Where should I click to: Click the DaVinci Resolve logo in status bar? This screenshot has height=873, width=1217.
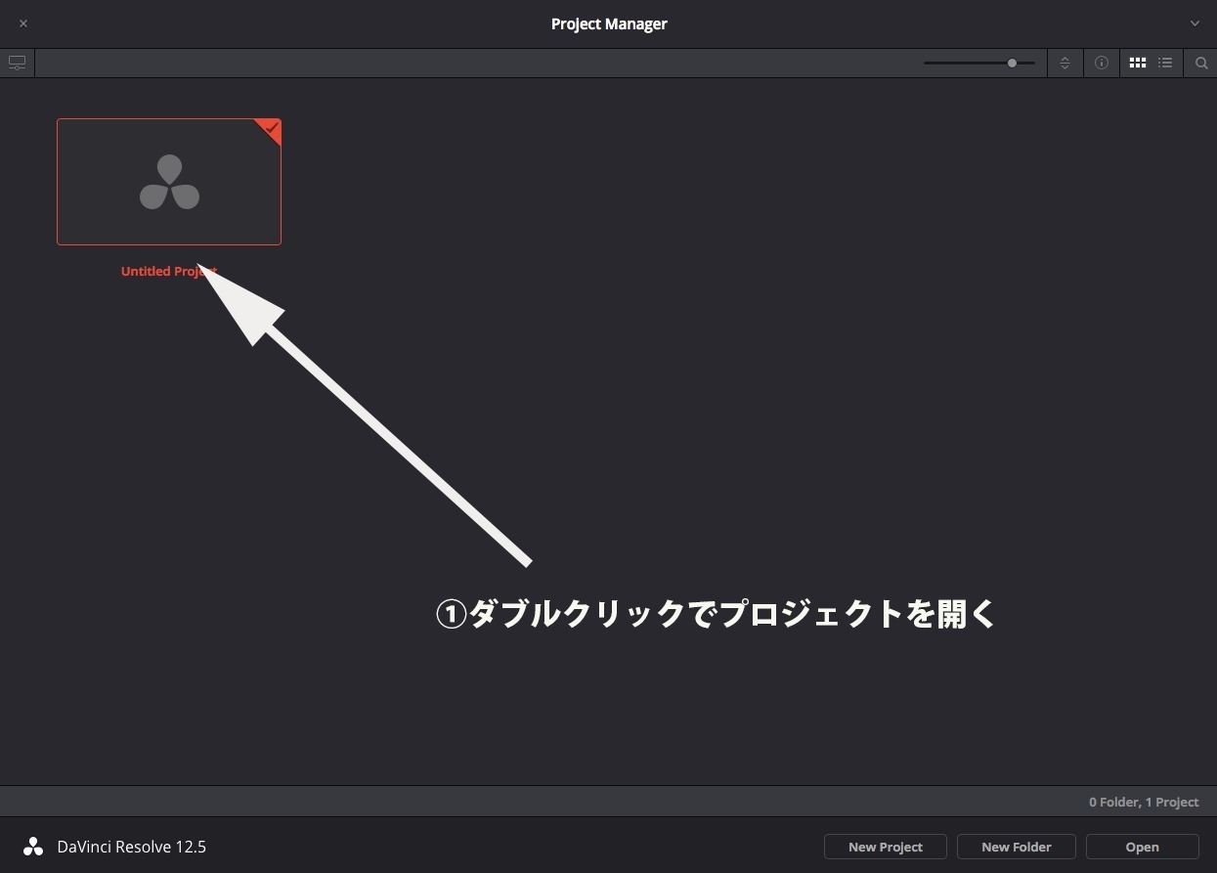point(32,847)
